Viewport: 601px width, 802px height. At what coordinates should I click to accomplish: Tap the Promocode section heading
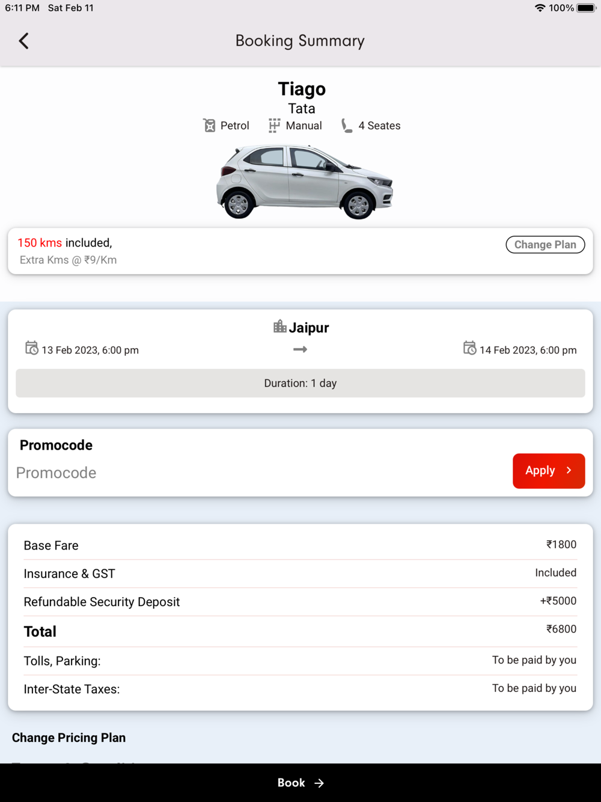56,445
